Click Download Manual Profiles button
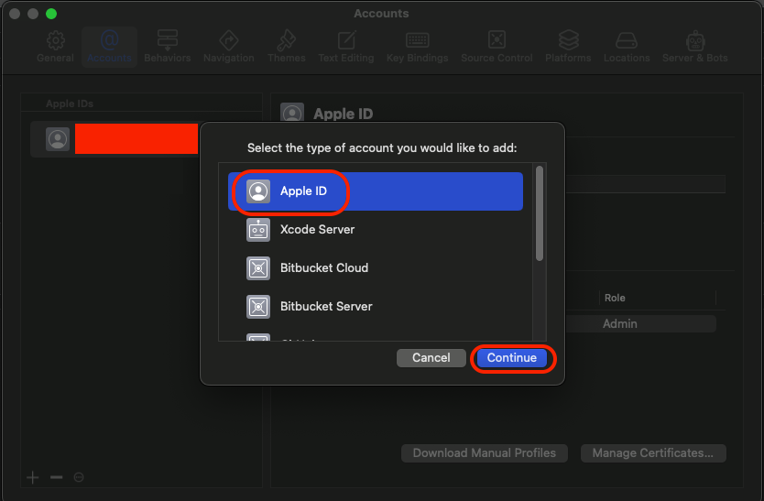This screenshot has height=501, width=764. pyautogui.click(x=485, y=452)
